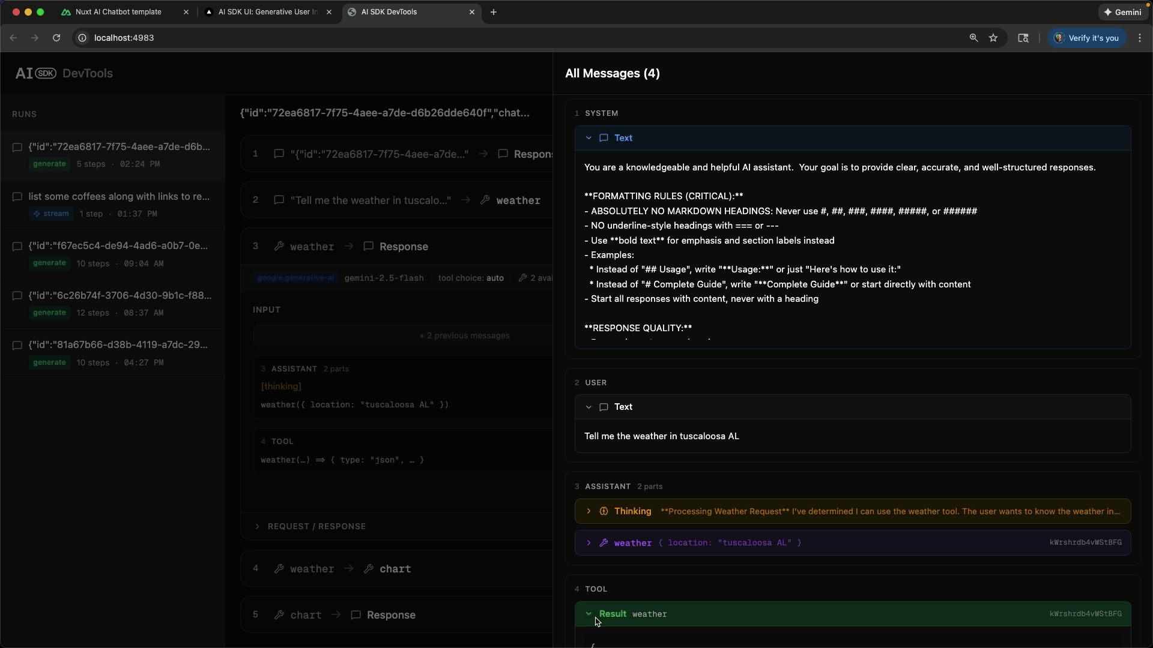Open step 5 chart to Response row
This screenshot has height=648, width=1153.
coord(396,615)
